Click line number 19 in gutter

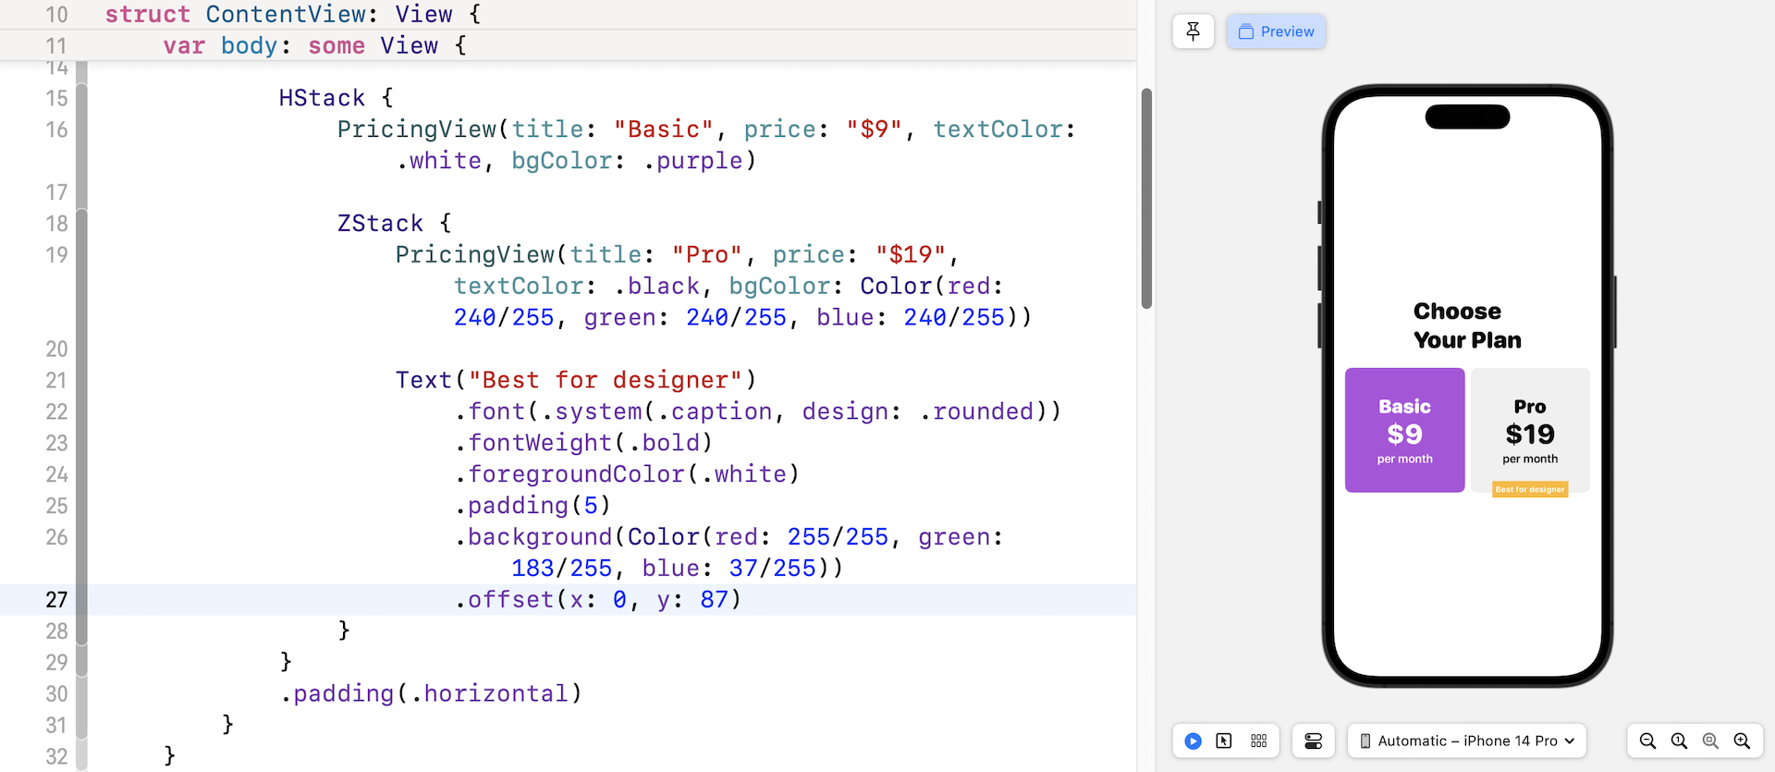click(x=56, y=255)
